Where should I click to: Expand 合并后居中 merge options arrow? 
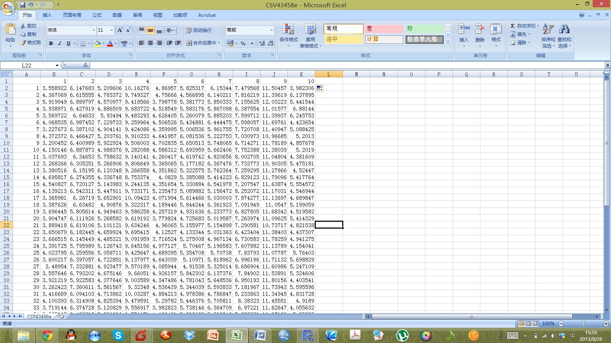click(219, 43)
